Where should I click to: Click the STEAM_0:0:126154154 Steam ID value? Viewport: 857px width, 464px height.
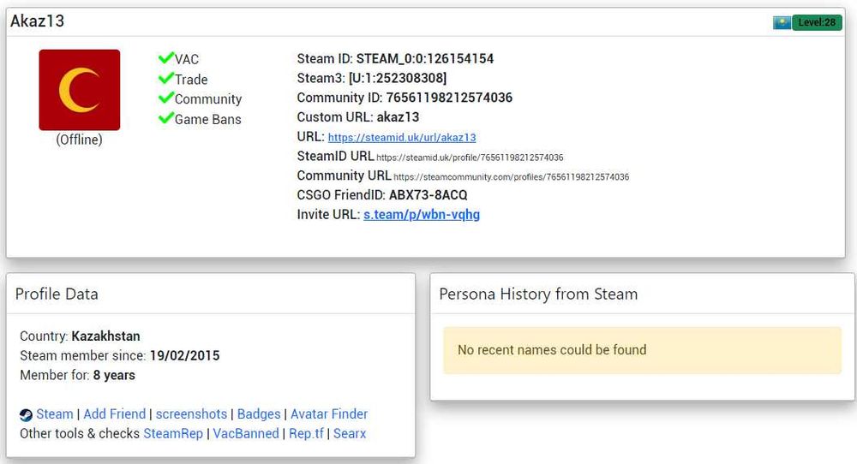pyautogui.click(x=425, y=58)
